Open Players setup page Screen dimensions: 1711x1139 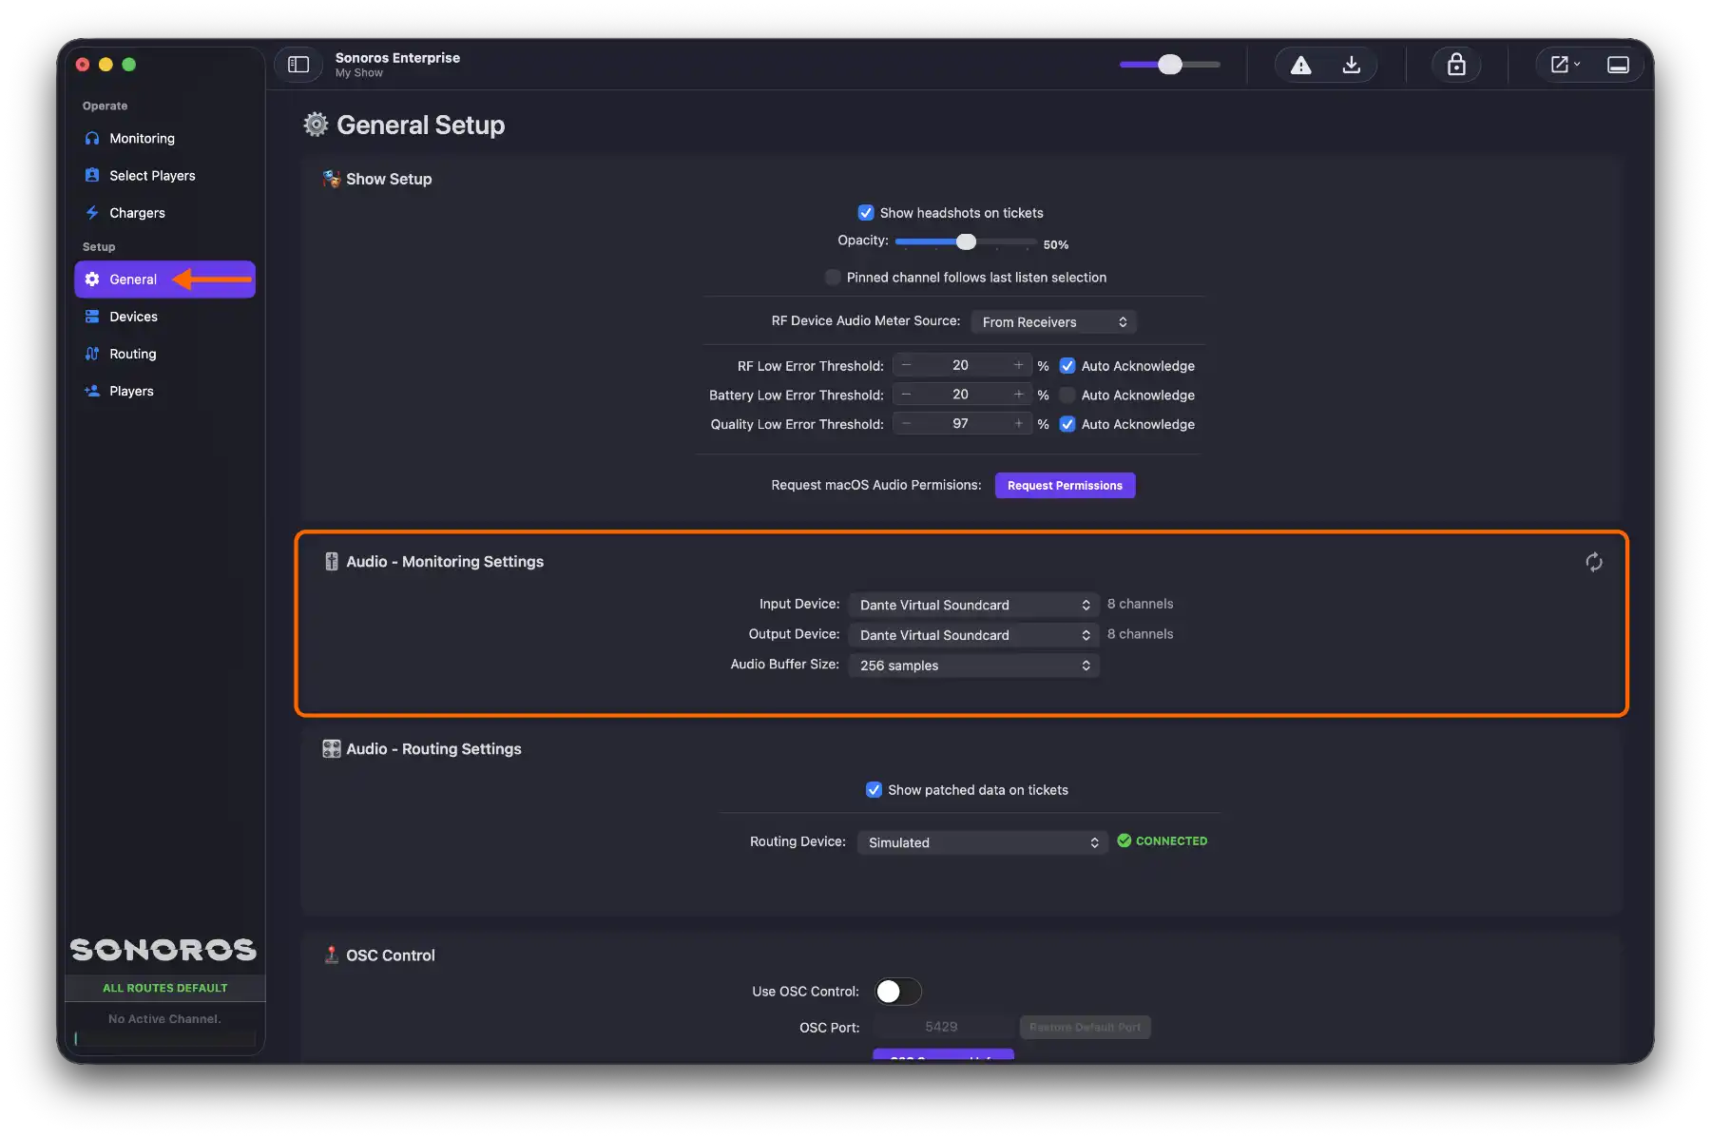point(164,391)
